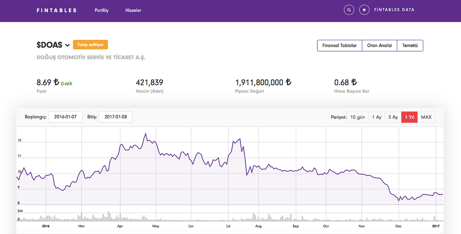Click the Nov label on chart axis

(362, 226)
